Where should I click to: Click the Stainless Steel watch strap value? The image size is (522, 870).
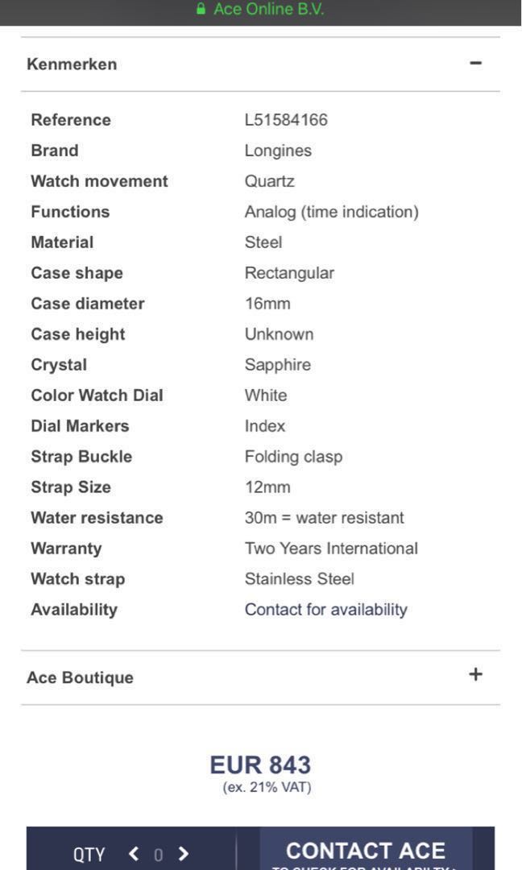tap(299, 579)
